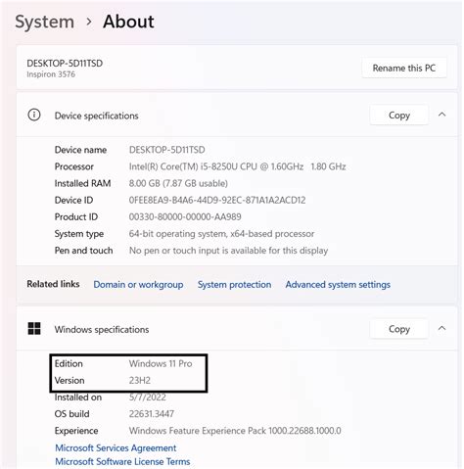Open Microsoft Services Agreement link
464x469 pixels.
(x=116, y=447)
